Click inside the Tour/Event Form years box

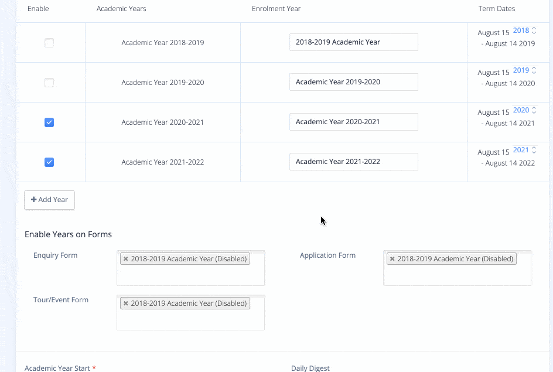pos(190,320)
